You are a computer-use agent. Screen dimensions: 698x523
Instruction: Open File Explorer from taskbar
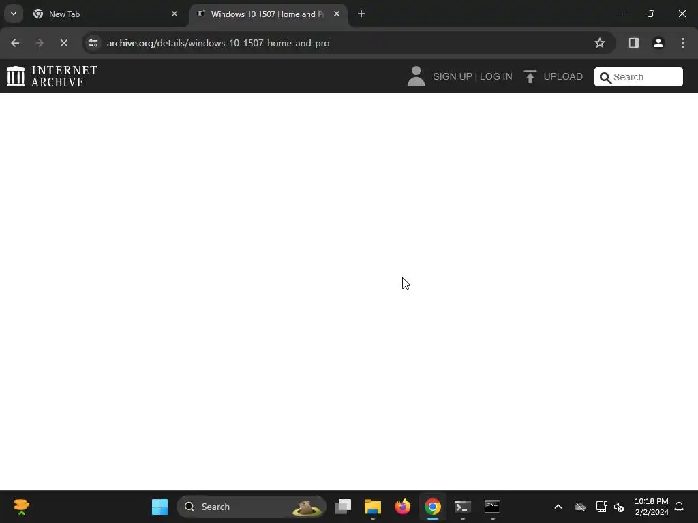point(373,507)
